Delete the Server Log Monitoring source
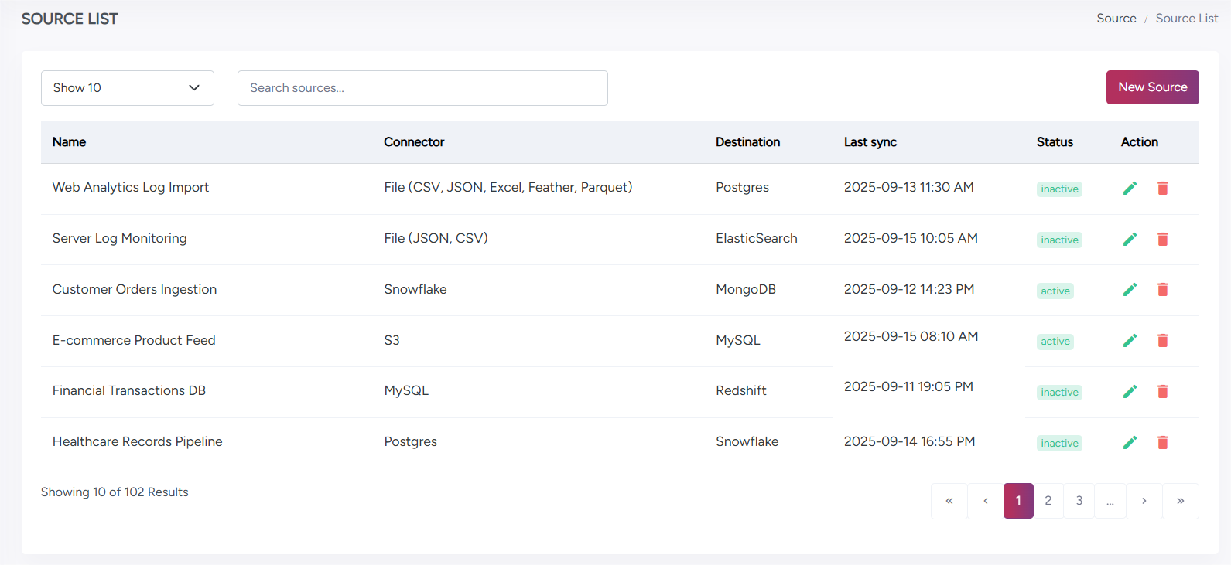Image resolution: width=1231 pixels, height=565 pixels. (x=1162, y=240)
